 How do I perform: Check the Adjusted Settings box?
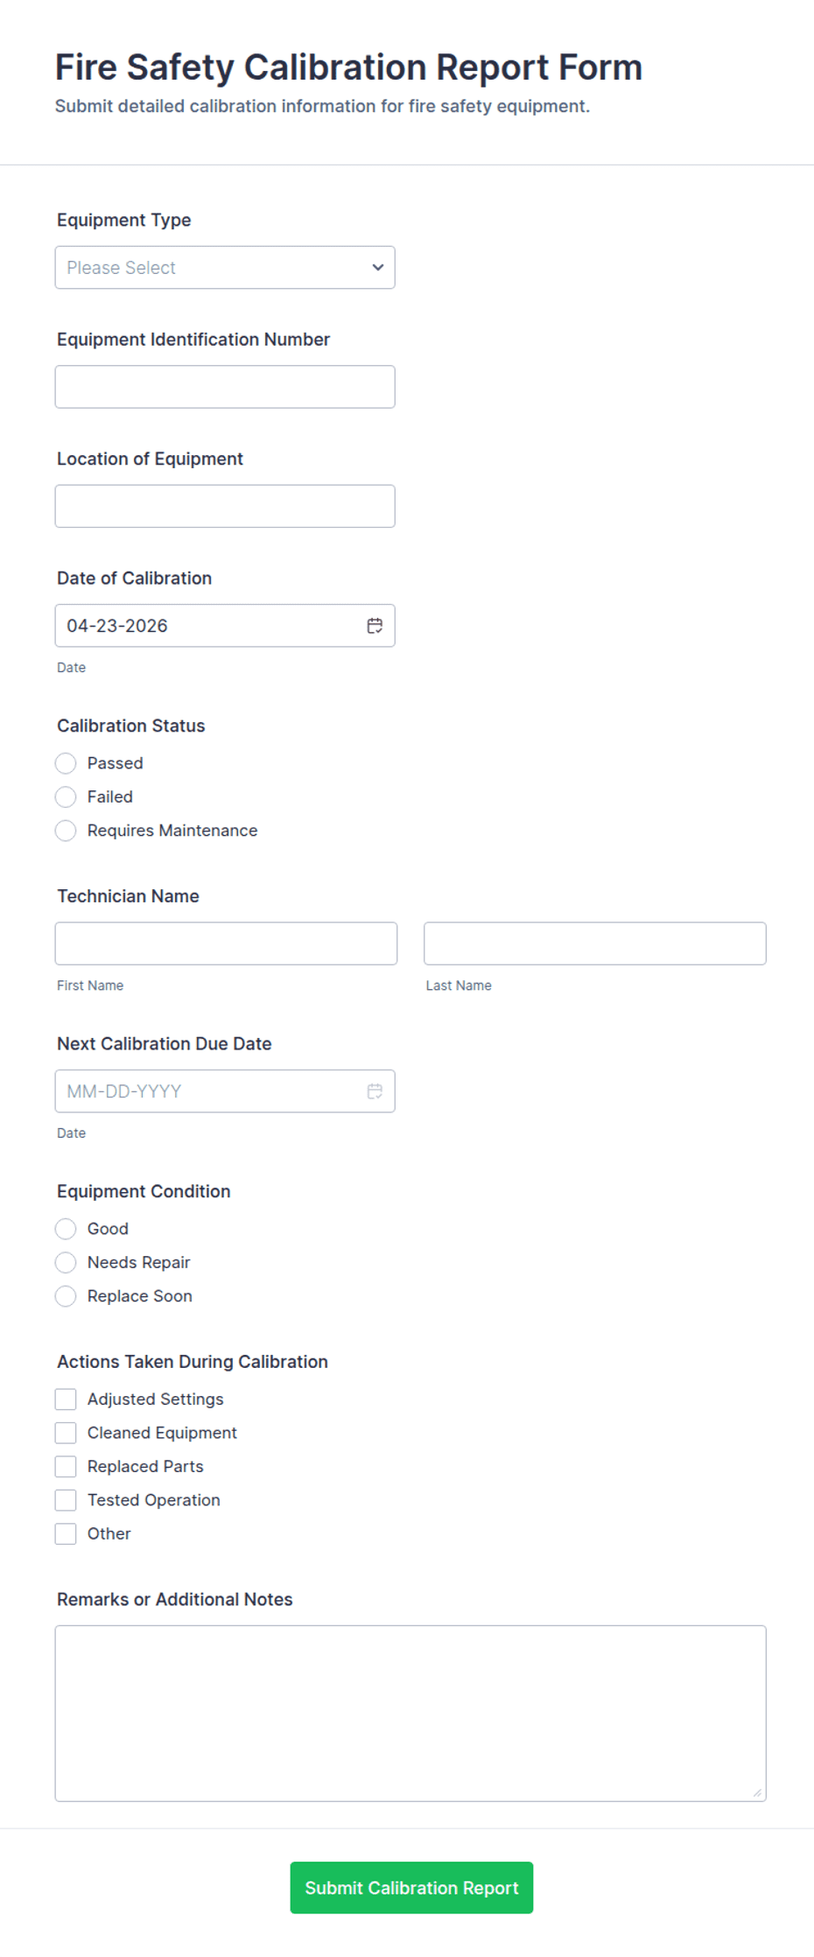66,1399
